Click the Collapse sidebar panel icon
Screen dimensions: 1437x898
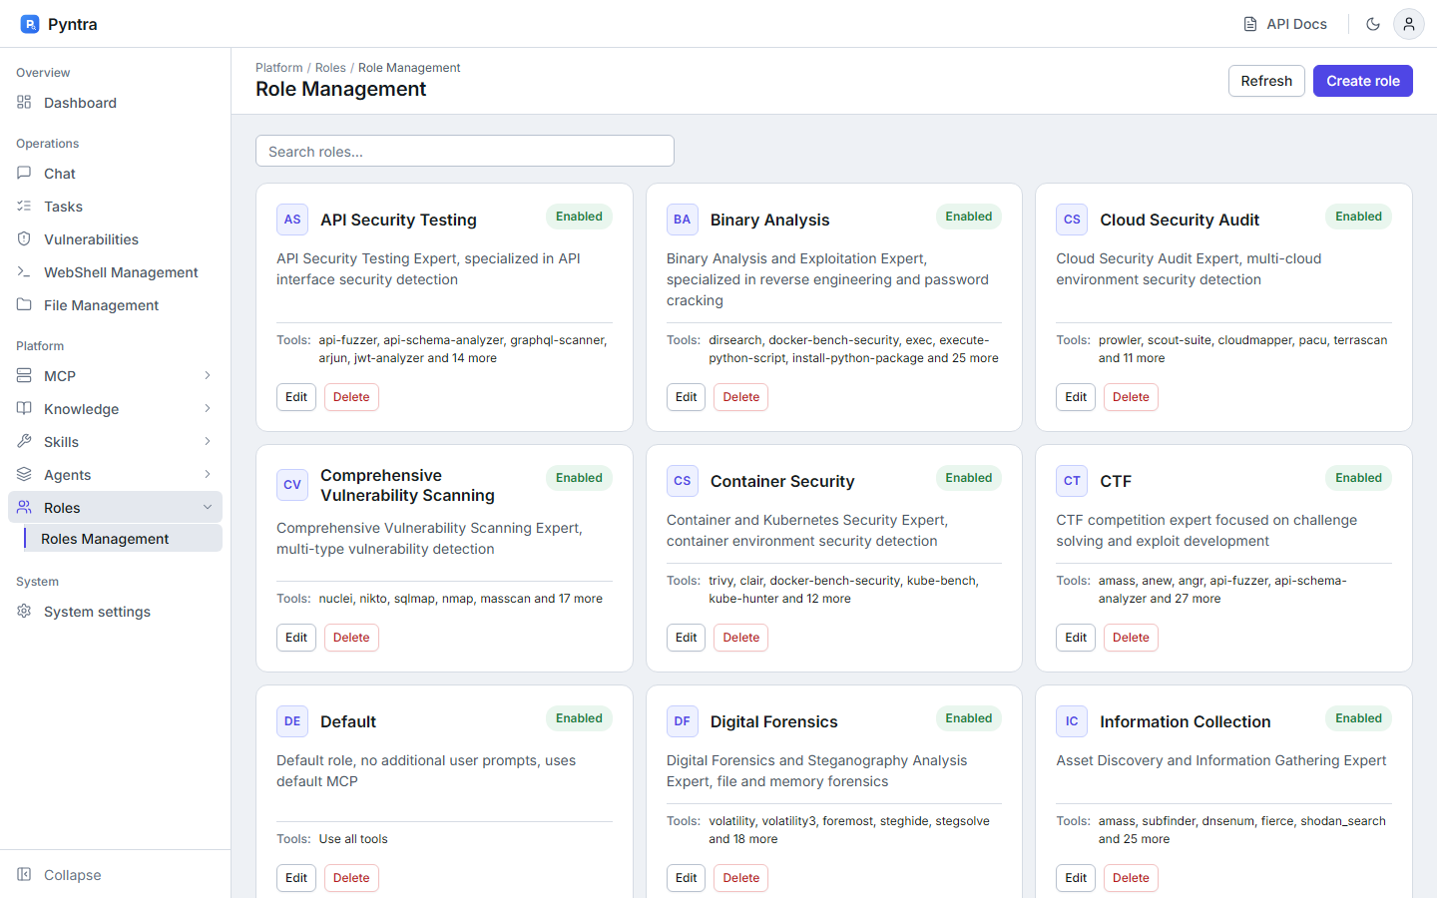(24, 875)
